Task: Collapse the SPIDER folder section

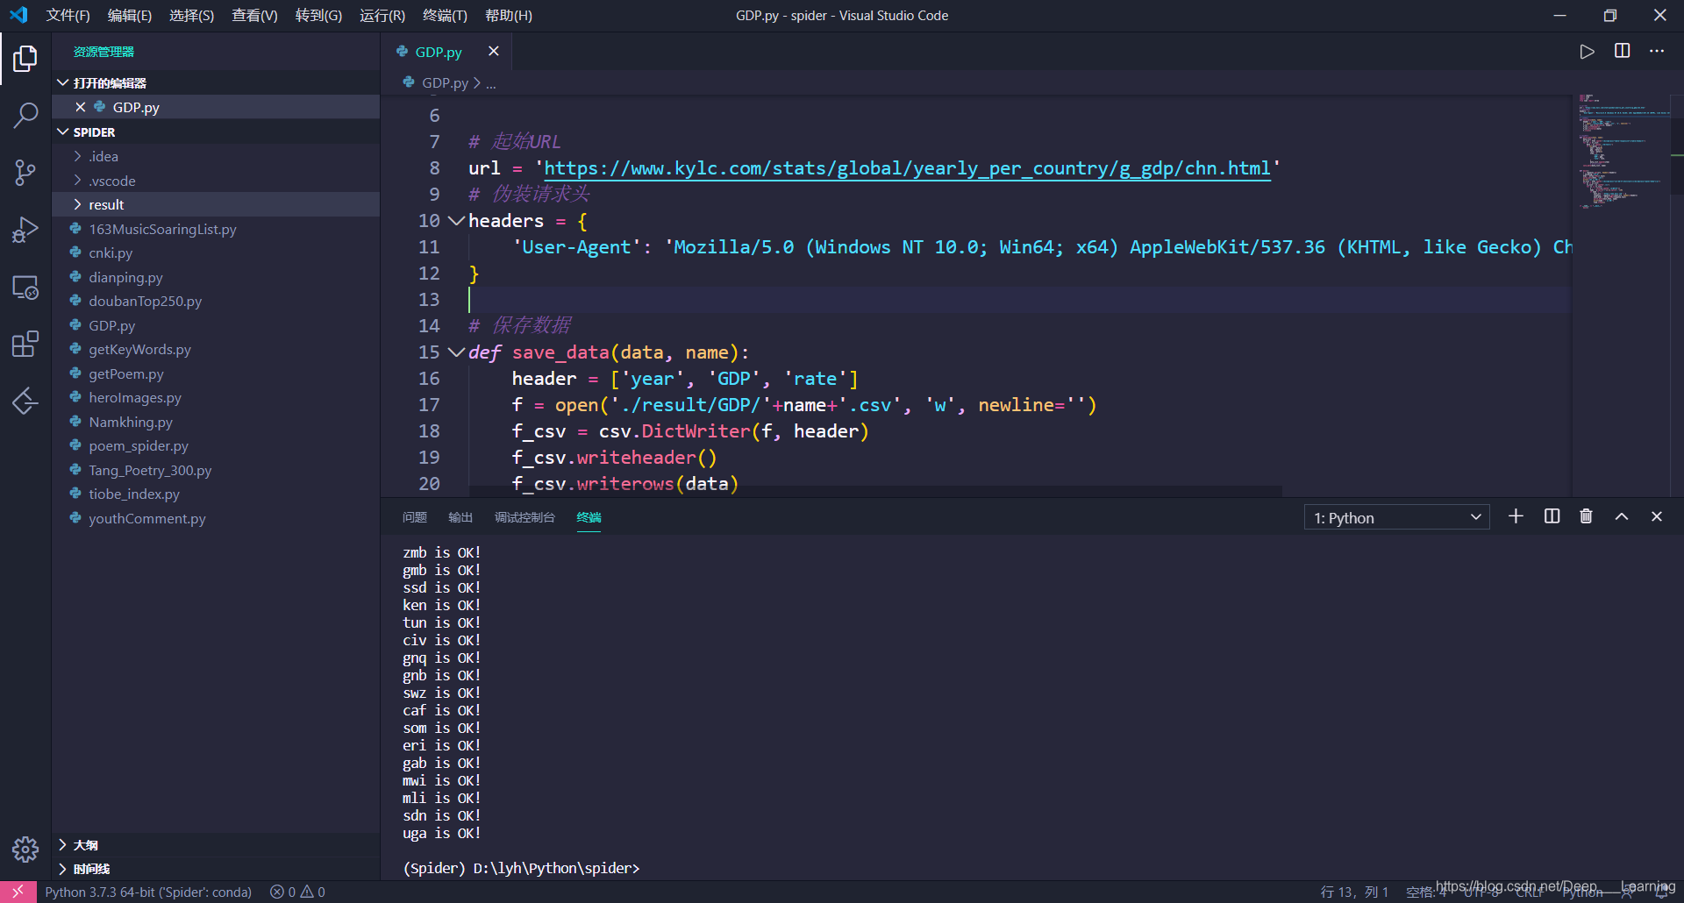Action: [x=216, y=132]
